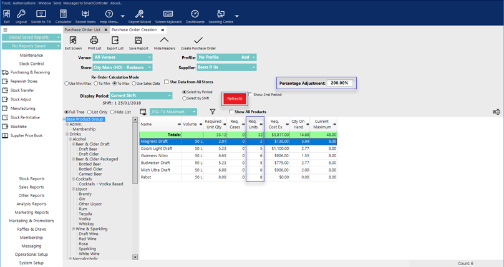
Task: Click the Exit Screen icon
Action: pyautogui.click(x=73, y=41)
